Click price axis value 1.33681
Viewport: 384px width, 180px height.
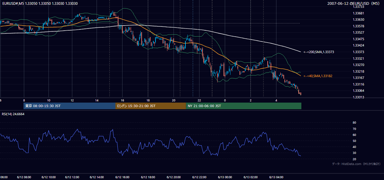tap(359, 13)
